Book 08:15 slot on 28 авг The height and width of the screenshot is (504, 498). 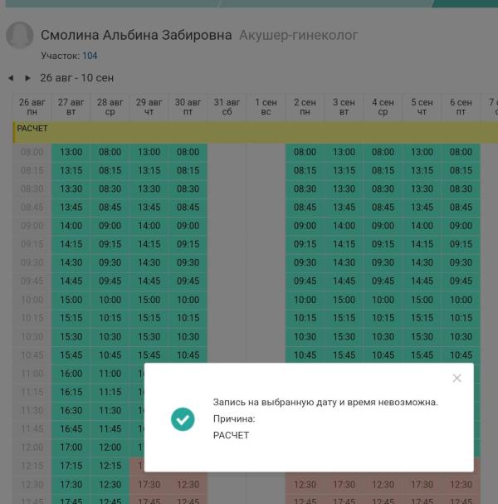coord(110,170)
